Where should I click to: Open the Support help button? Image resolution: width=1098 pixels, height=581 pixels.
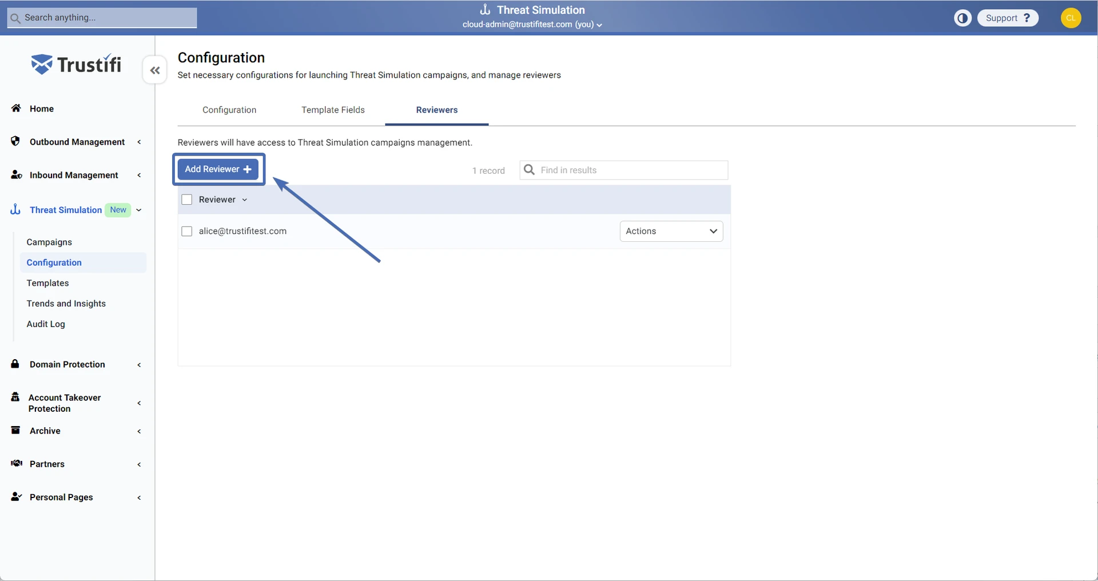(x=1007, y=18)
